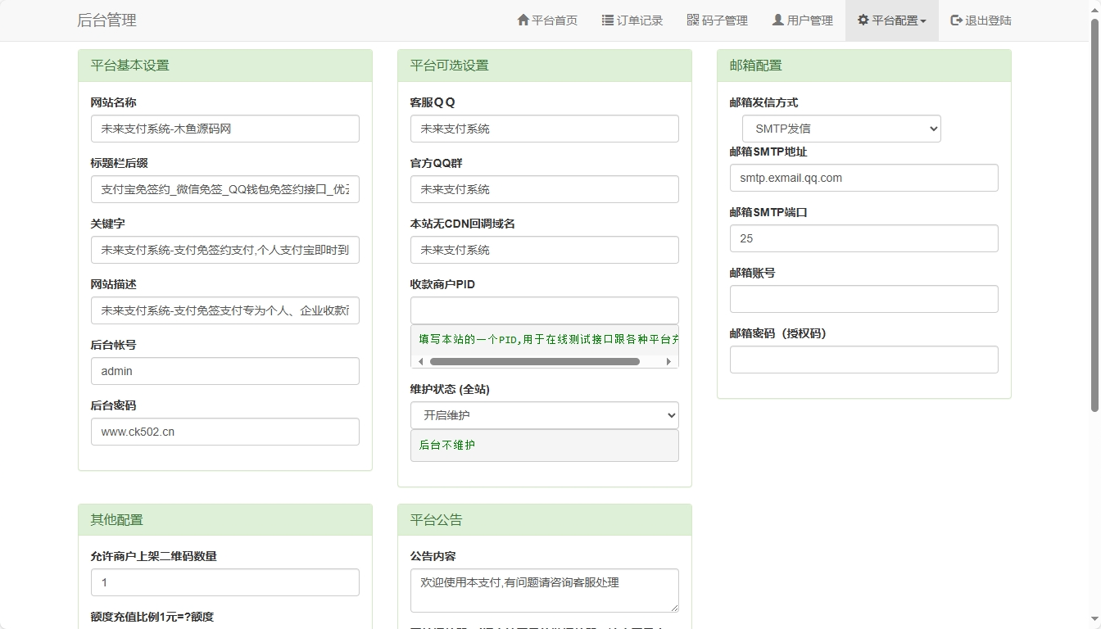Click the 后台密码 input field
The image size is (1101, 629).
tap(225, 432)
